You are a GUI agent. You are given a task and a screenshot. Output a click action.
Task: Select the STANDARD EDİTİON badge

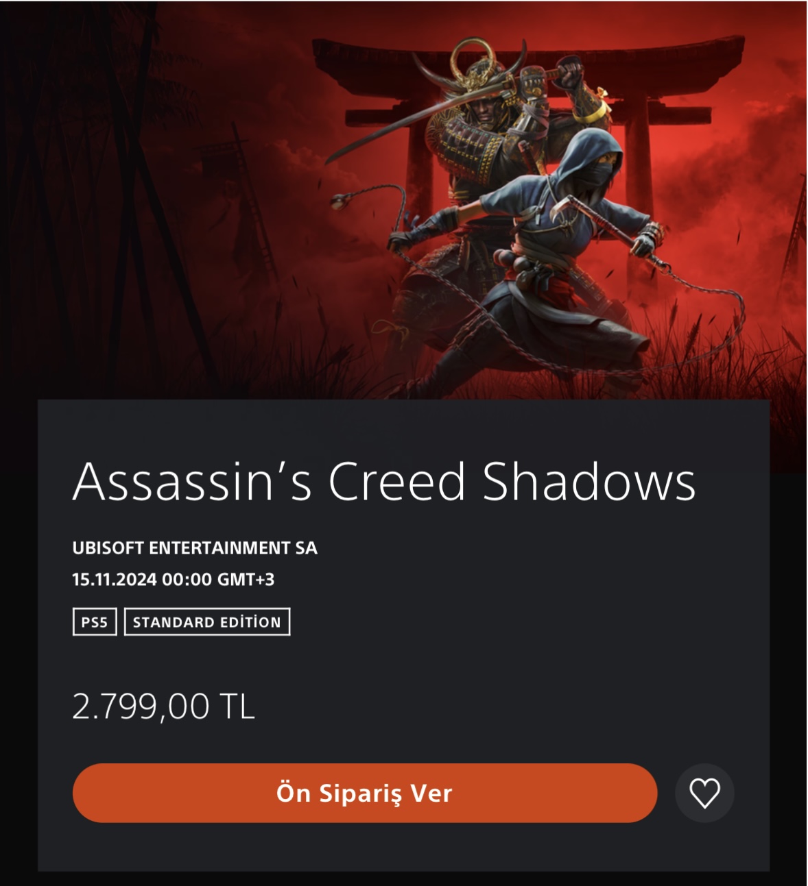207,622
